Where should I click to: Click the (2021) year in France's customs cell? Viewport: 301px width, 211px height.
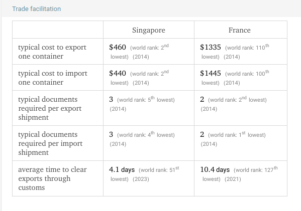pos(233,179)
